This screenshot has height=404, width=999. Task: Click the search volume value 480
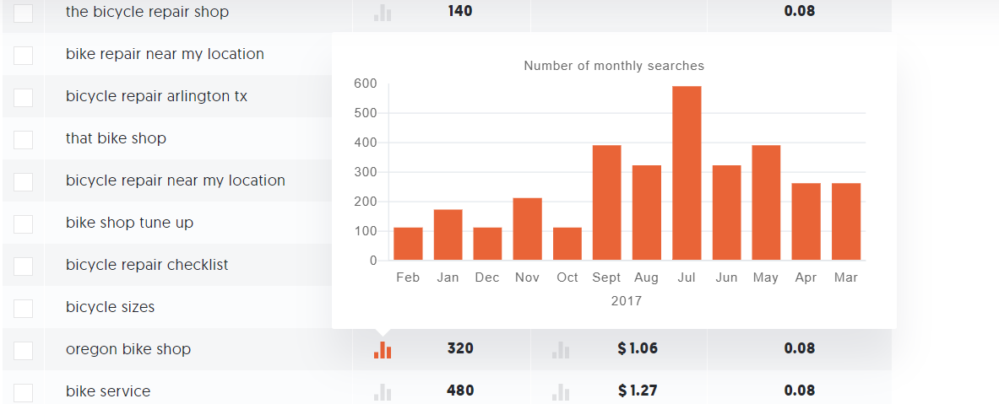[460, 391]
